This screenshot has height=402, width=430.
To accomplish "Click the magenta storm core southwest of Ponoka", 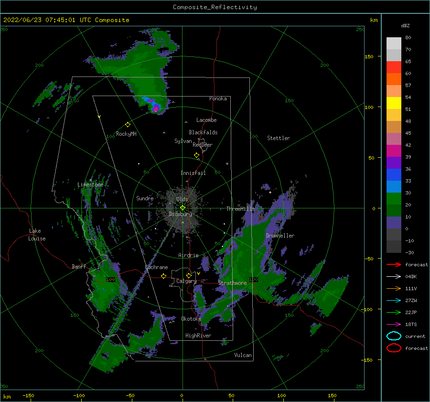I will click(155, 109).
